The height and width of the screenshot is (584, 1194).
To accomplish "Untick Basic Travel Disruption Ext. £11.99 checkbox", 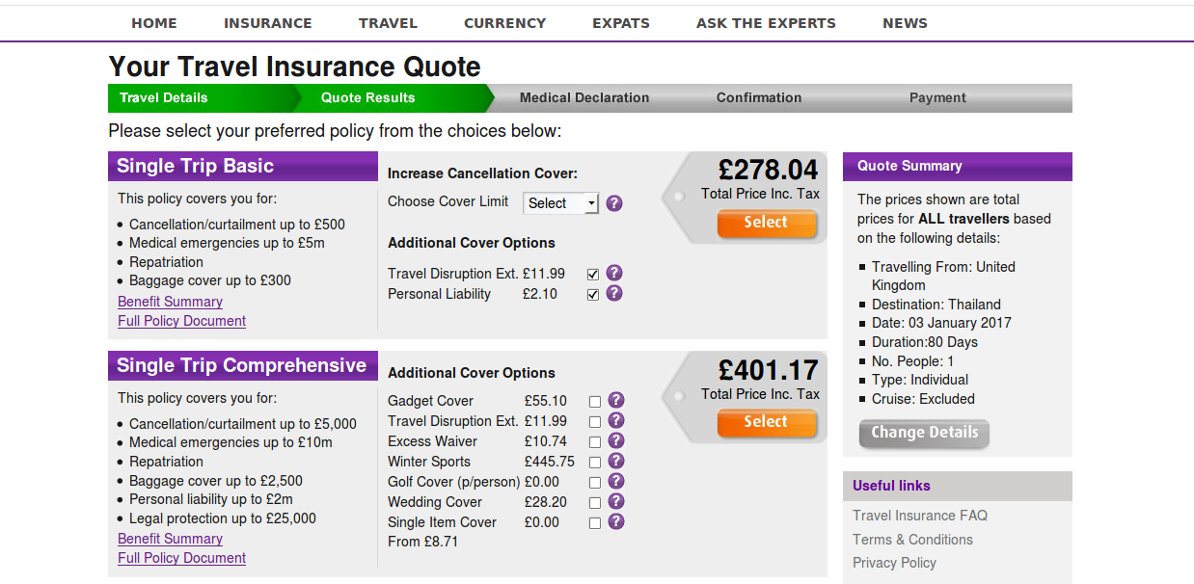I will pyautogui.click(x=593, y=275).
